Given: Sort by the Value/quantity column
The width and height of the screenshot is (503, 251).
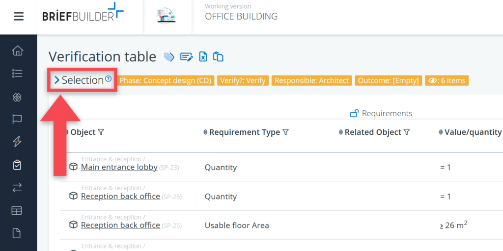Looking at the screenshot, I should pyautogui.click(x=441, y=132).
